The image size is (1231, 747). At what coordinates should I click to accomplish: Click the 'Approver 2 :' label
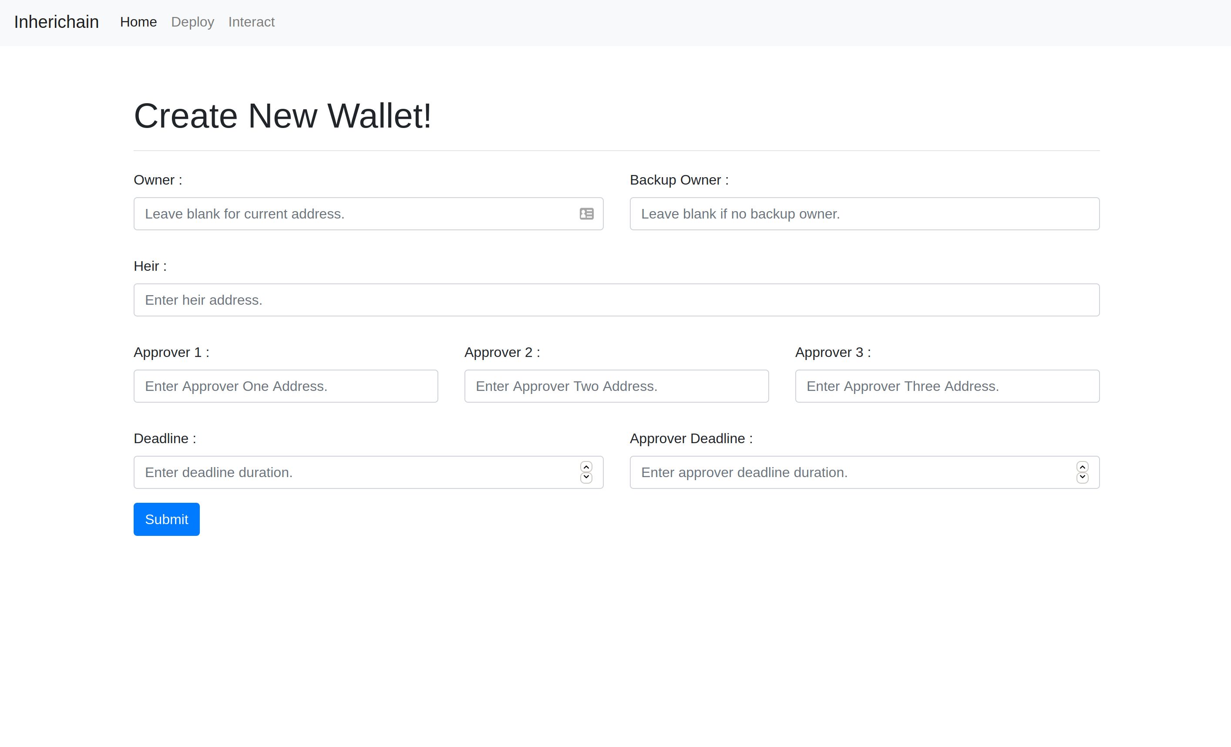click(502, 352)
